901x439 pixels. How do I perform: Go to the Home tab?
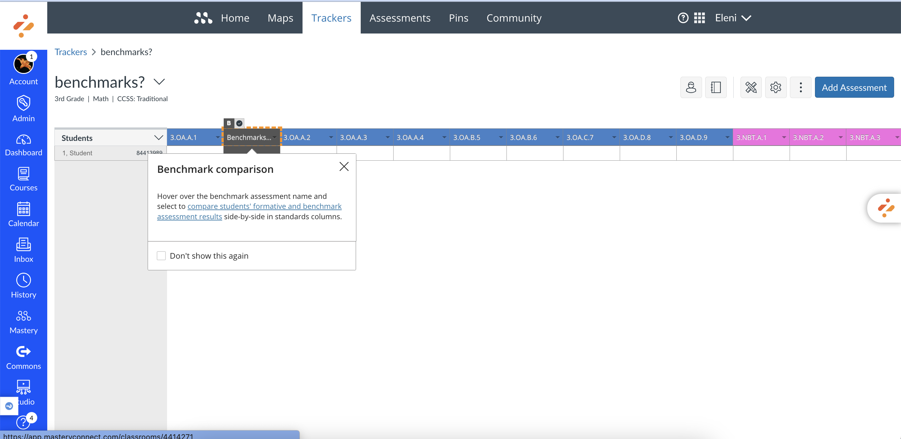coord(235,18)
